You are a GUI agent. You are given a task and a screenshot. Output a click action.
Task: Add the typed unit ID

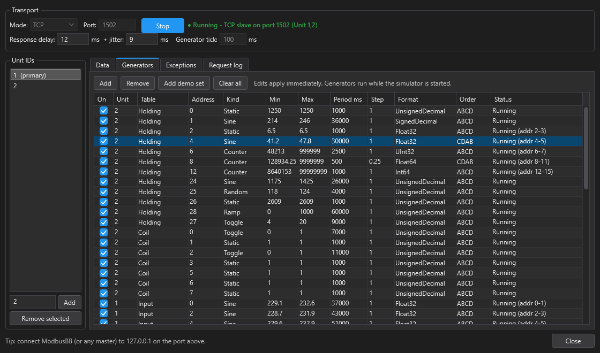point(69,302)
